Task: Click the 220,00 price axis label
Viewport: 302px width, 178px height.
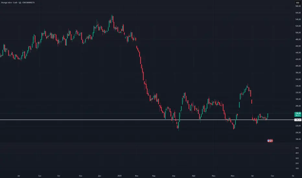Action: (x=298, y=126)
